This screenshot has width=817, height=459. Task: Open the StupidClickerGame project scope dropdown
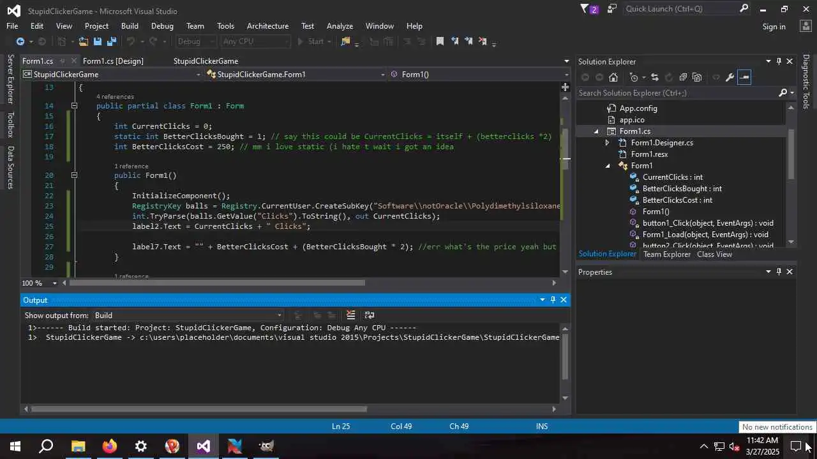(x=199, y=75)
